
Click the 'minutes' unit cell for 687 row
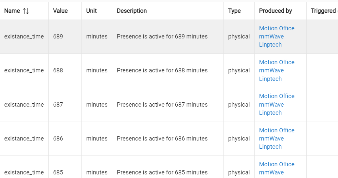[x=97, y=105]
